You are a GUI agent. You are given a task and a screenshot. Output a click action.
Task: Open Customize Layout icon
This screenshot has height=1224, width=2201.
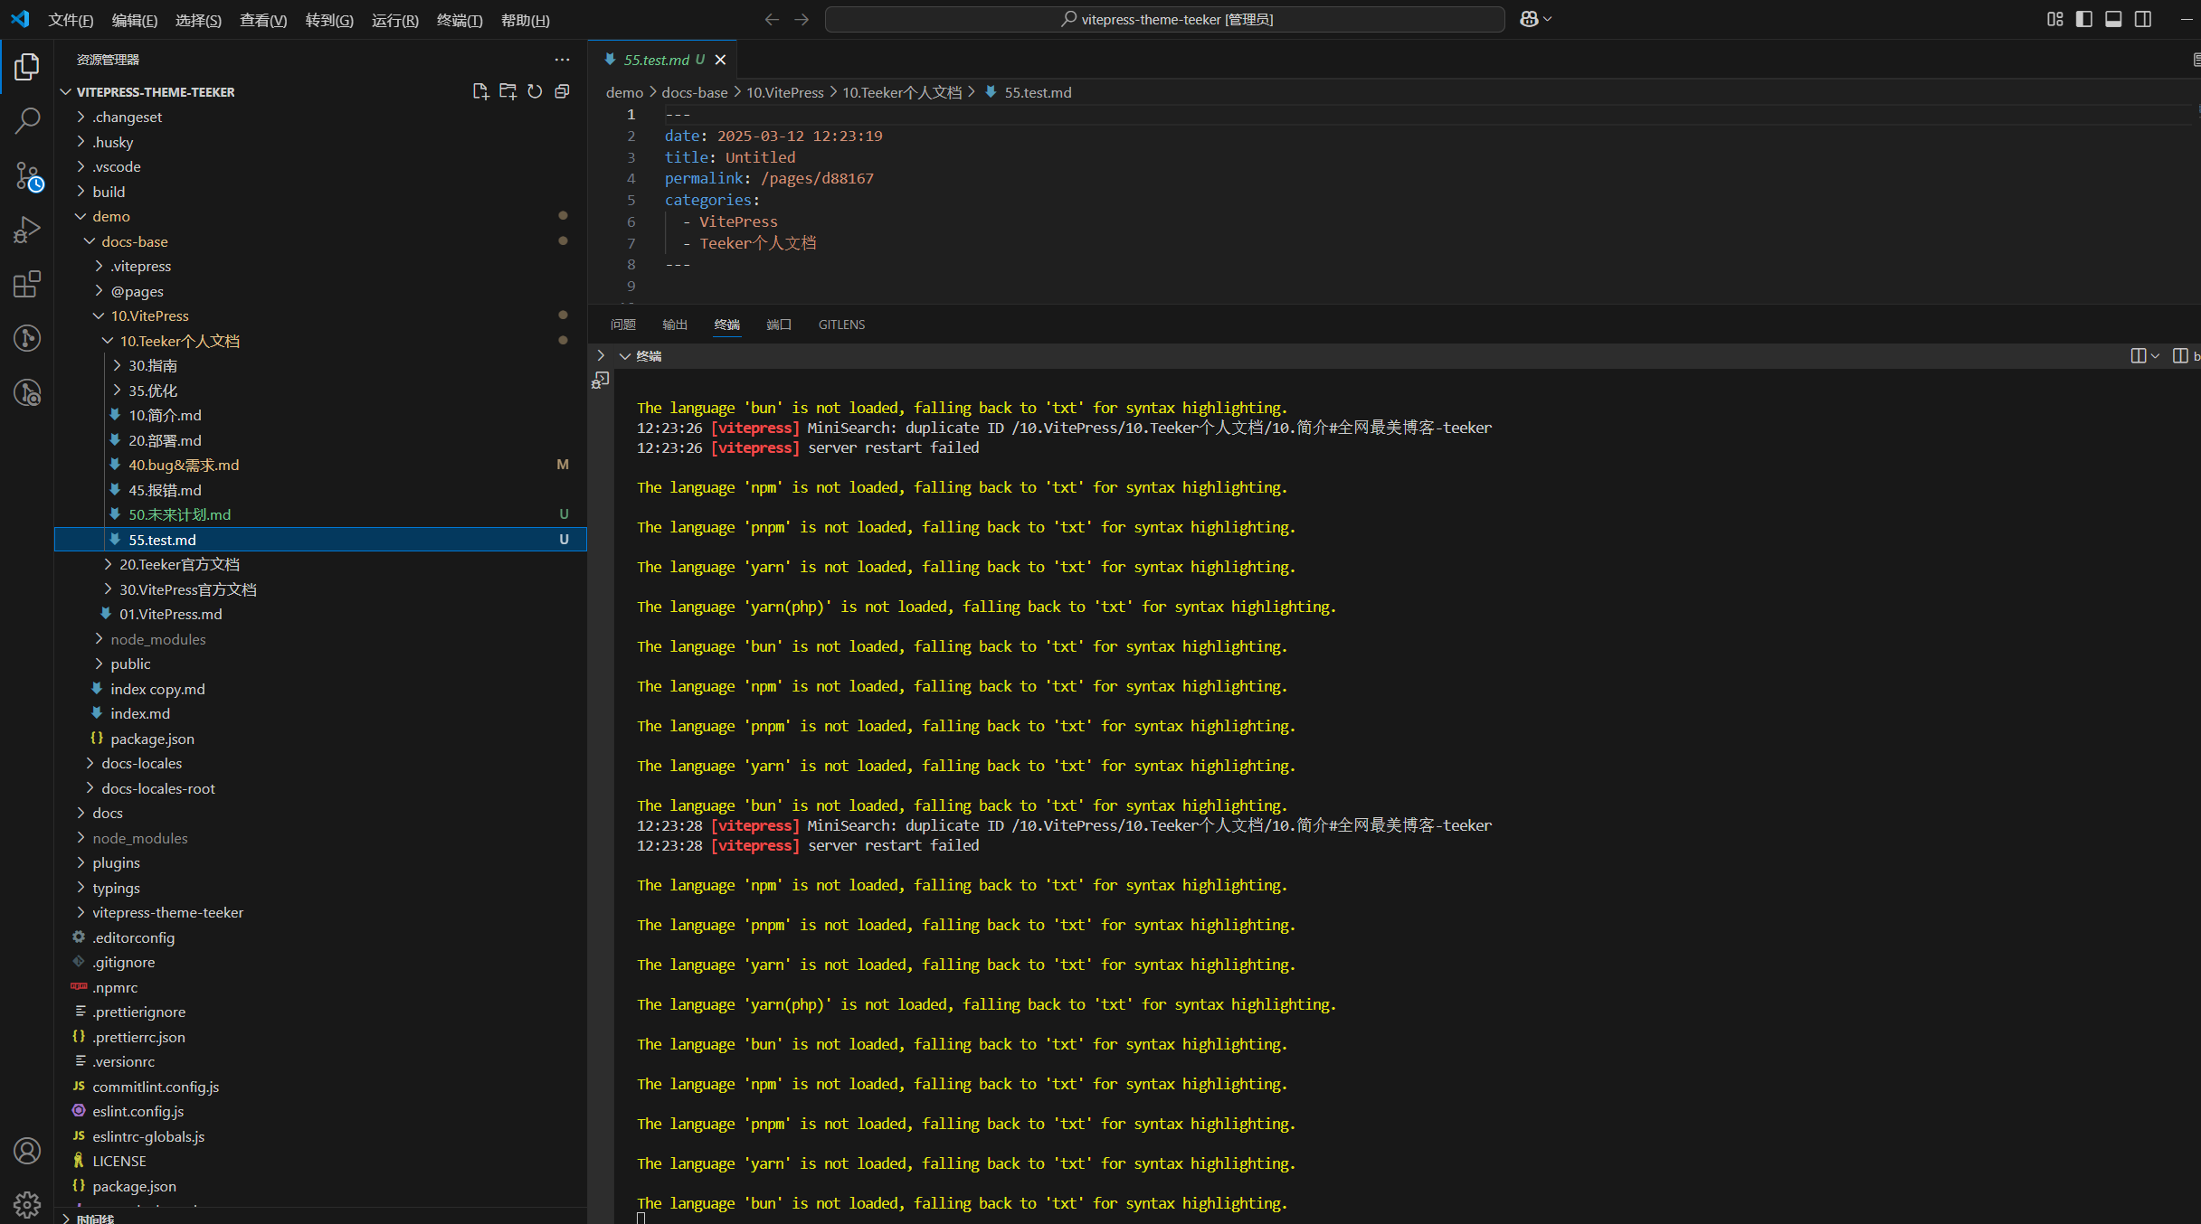(x=2054, y=19)
